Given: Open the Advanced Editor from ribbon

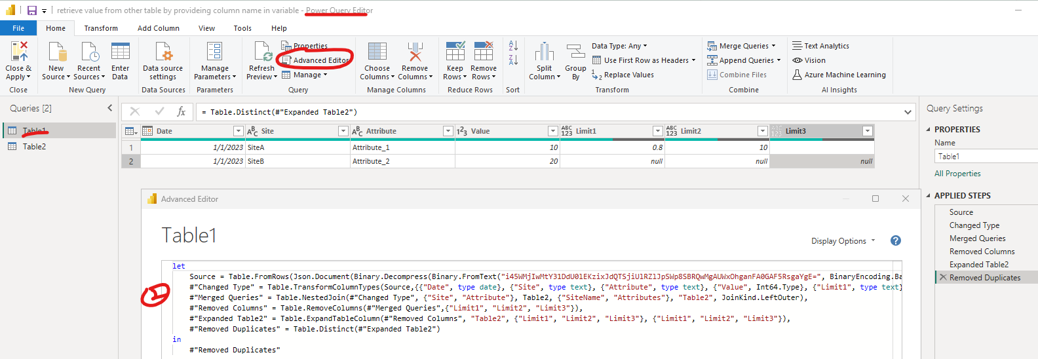Looking at the screenshot, I should coord(316,60).
